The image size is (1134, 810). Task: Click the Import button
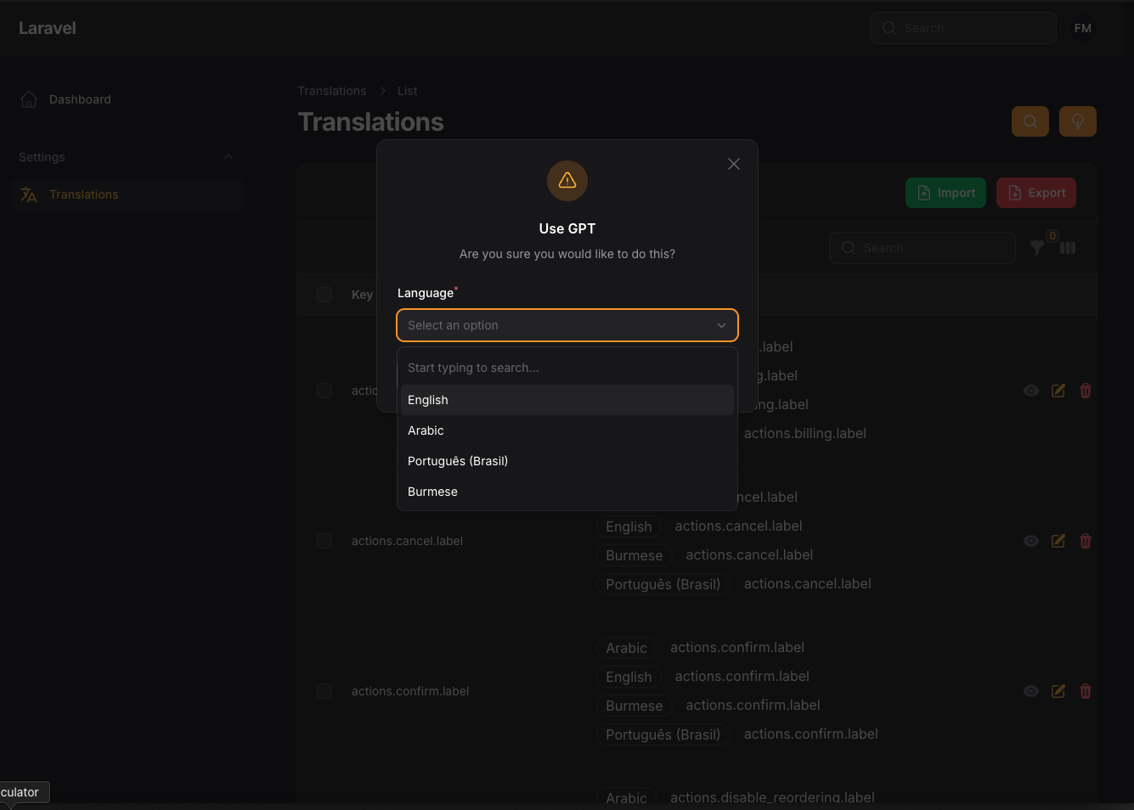(x=946, y=193)
